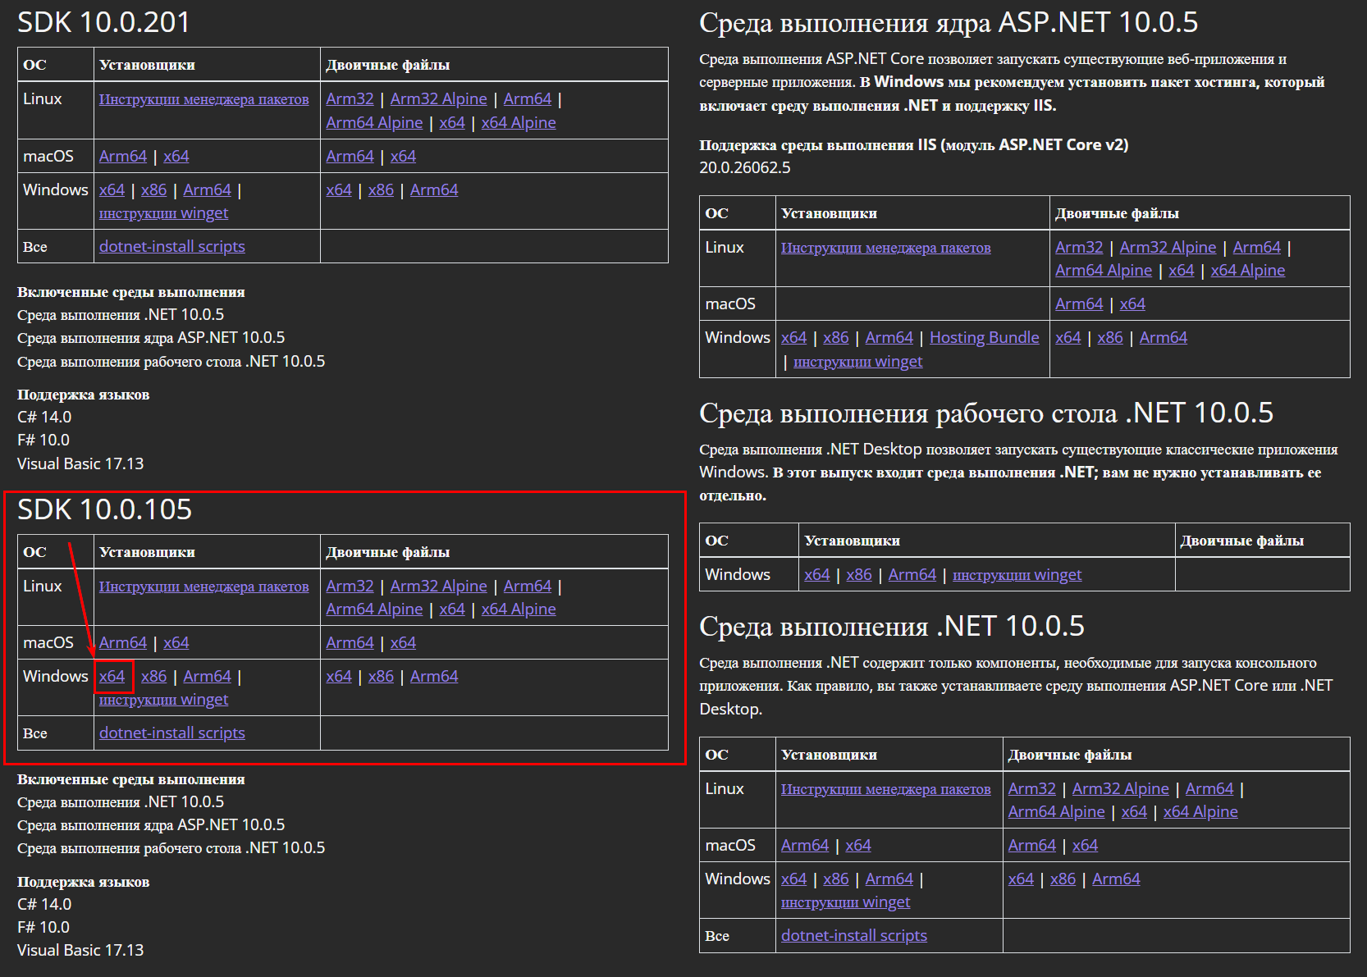Download .NET Runtime 10.0.5 macOS Arm64 binary
This screenshot has height=977, width=1367.
[x=1032, y=846]
